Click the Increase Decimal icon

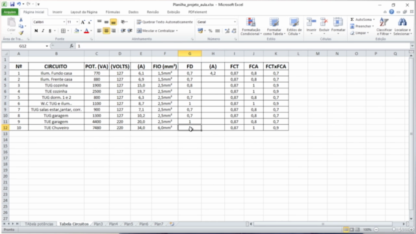pyautogui.click(x=227, y=31)
